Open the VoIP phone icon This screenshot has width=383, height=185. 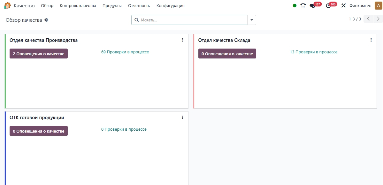click(303, 5)
